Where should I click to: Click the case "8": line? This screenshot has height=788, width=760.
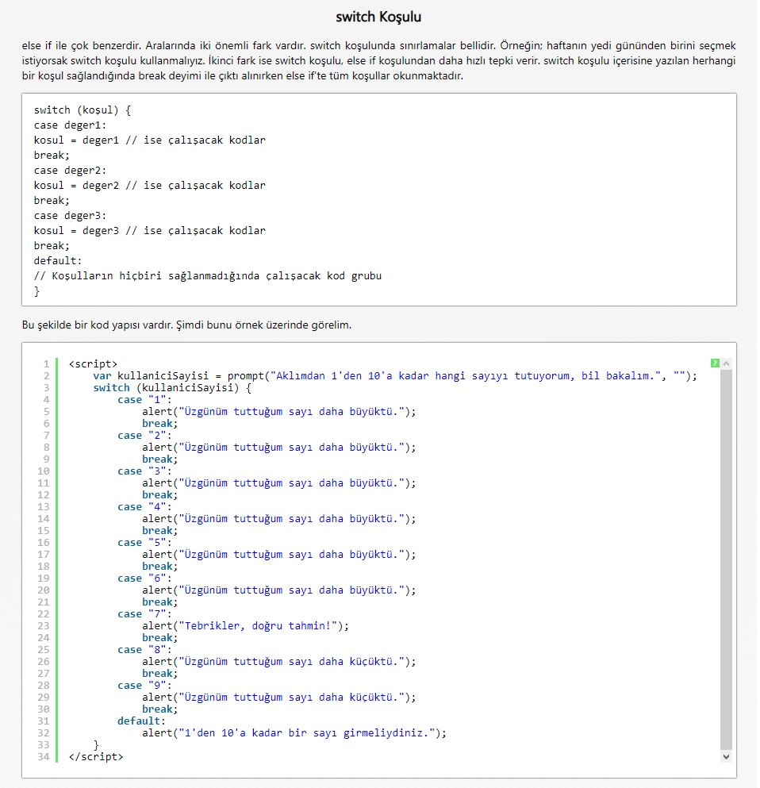[144, 650]
